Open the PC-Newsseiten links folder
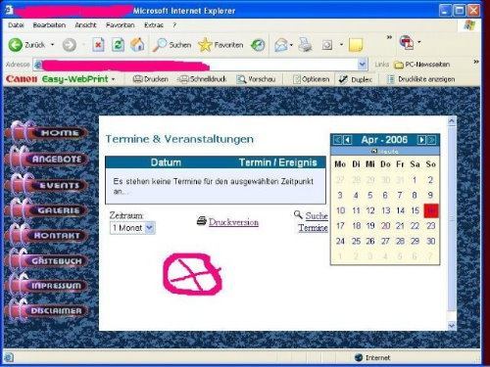Viewport: 490px width, 367px height. [x=421, y=65]
